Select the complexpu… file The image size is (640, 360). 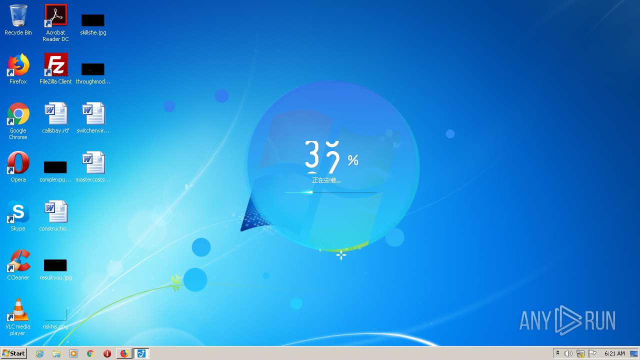[x=55, y=171]
